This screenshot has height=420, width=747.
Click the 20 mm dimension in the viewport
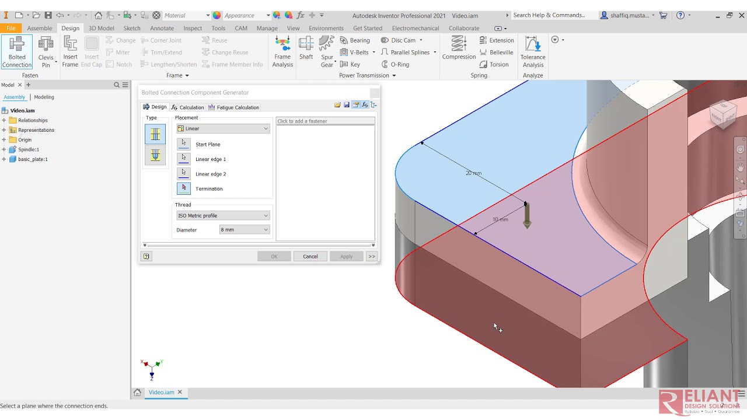pos(473,173)
